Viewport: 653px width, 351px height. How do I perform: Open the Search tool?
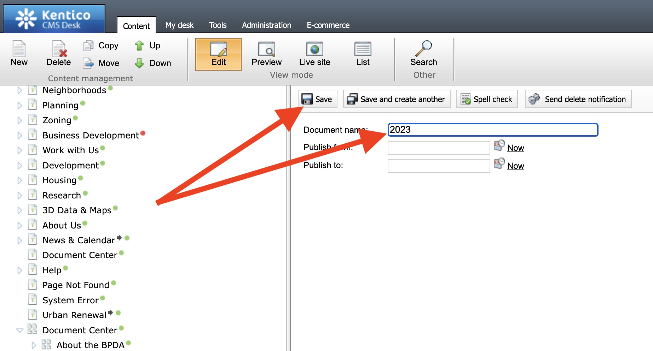[423, 49]
